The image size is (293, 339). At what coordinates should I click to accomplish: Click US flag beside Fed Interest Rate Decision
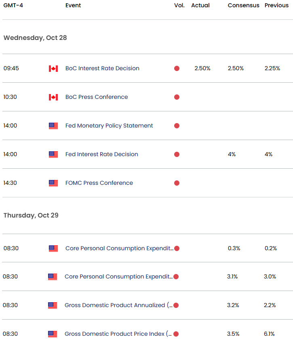click(53, 154)
